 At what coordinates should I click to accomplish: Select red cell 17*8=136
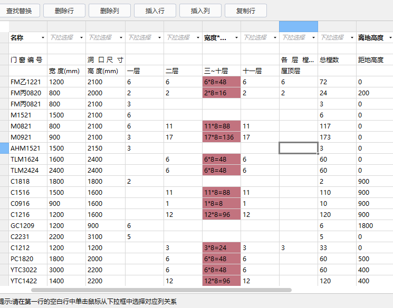(222, 137)
